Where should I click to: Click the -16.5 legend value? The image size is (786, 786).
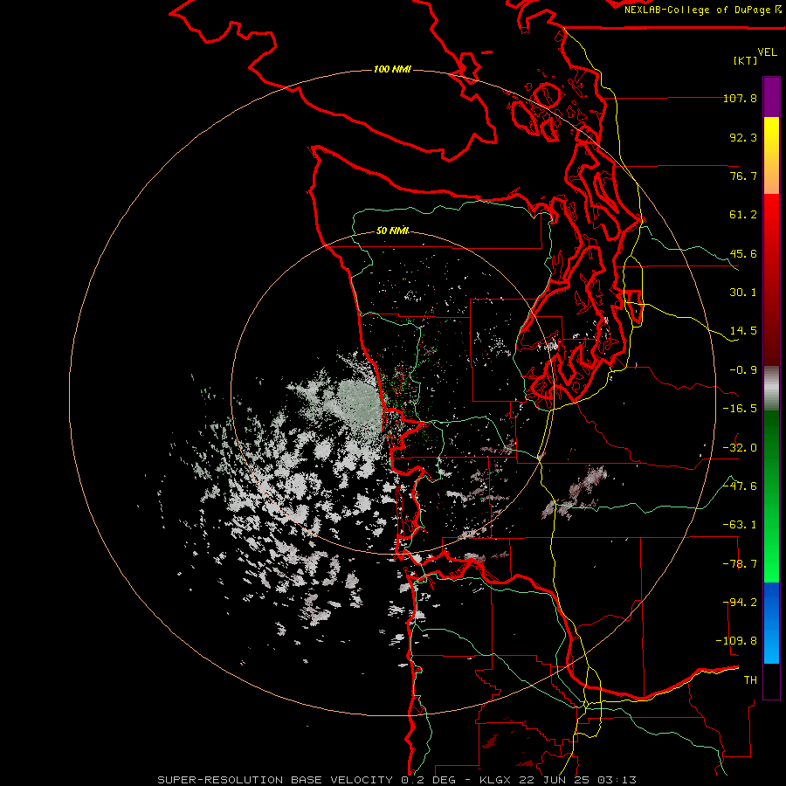740,409
